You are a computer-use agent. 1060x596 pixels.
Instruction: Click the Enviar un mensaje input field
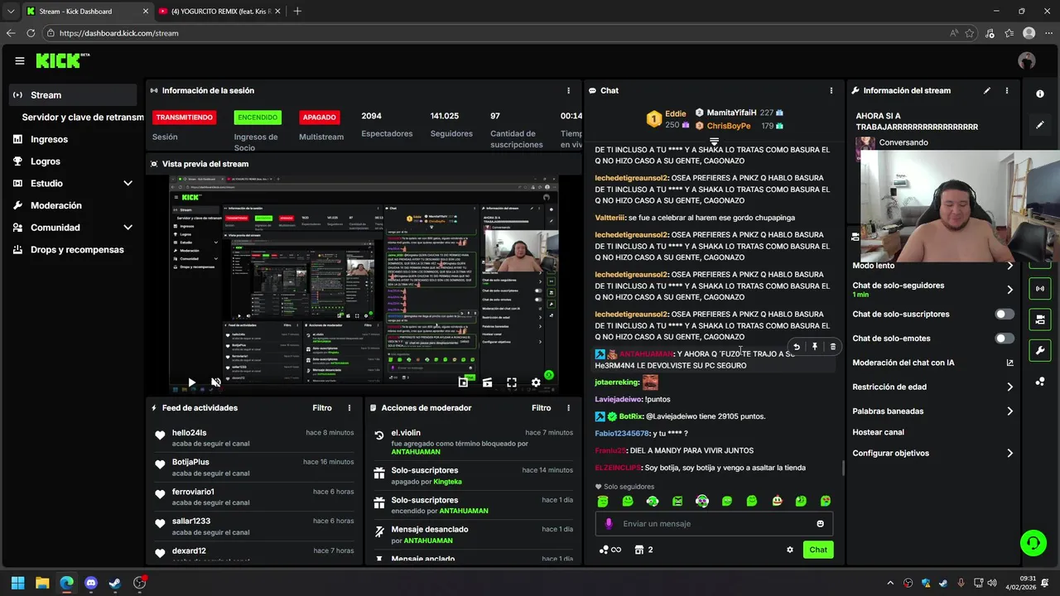[x=714, y=523]
